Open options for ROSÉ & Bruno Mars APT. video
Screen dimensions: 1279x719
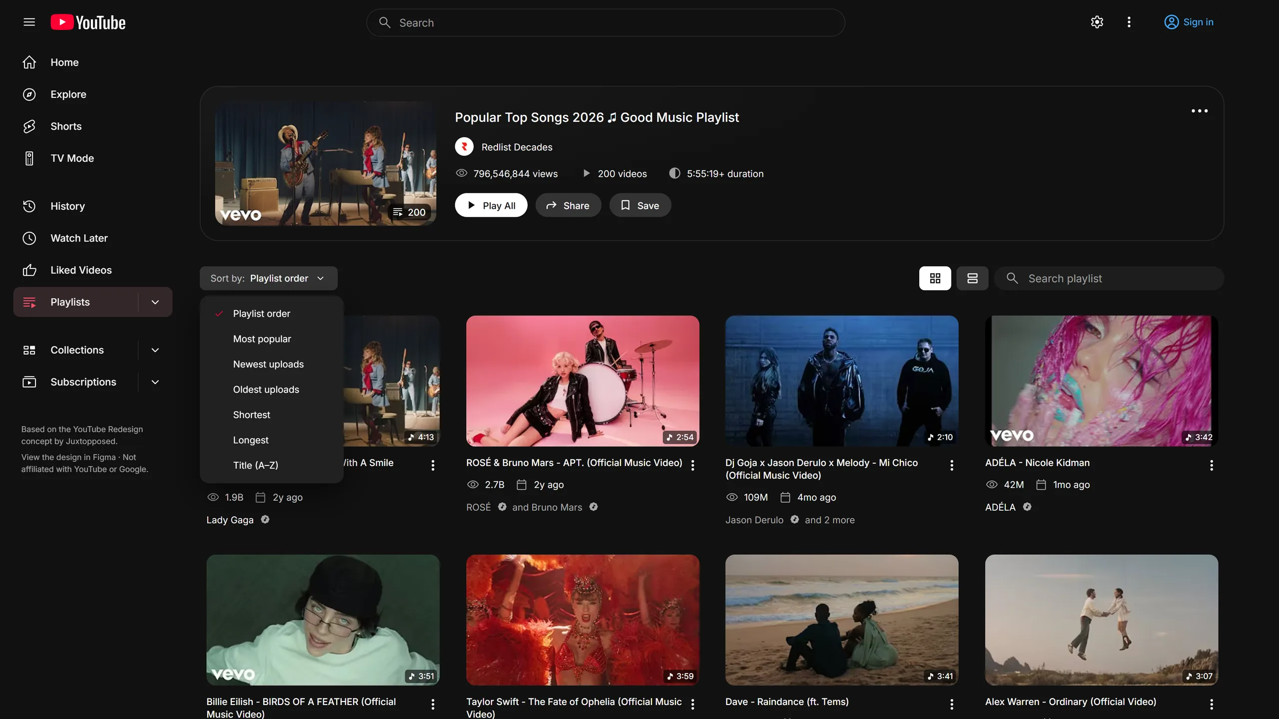coord(692,465)
